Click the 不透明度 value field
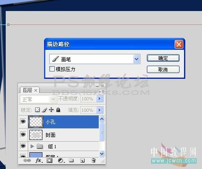202x169 pixels. coord(89,99)
